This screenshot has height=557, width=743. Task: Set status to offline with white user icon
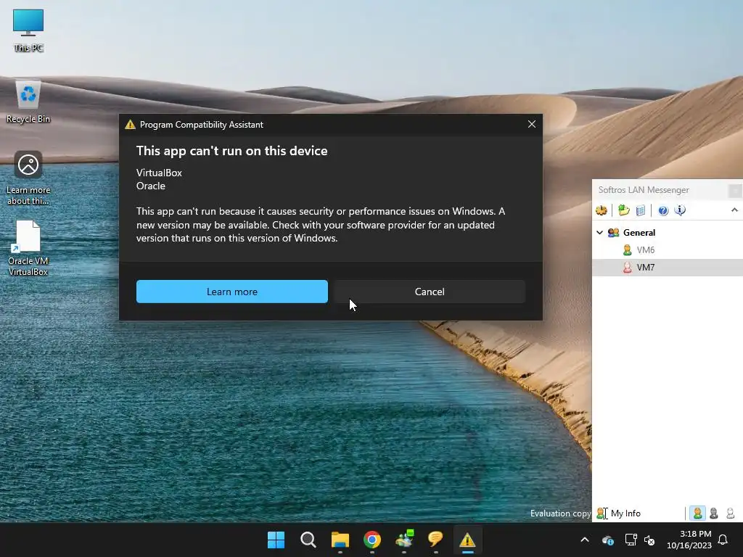730,513
